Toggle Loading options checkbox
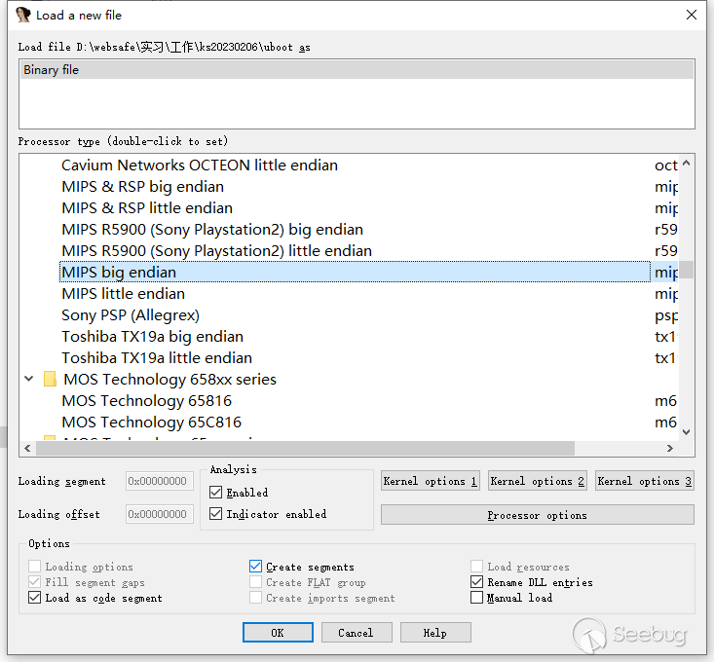 click(x=35, y=566)
